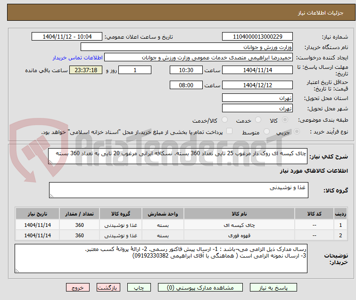The width and height of the screenshot is (356, 300).
Task: Click the 'بازگشت' back button
Action: click(x=108, y=288)
